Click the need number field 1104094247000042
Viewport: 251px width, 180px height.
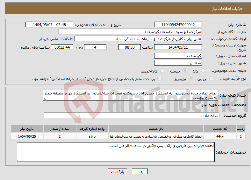178,24
